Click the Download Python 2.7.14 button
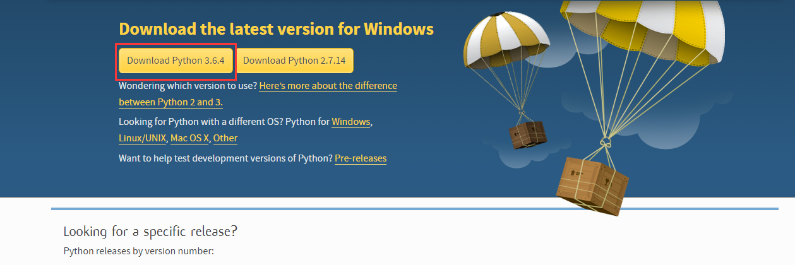Viewport: 795px width, 265px height. (294, 61)
